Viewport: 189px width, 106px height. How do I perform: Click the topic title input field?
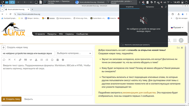pyautogui.click(x=28, y=53)
